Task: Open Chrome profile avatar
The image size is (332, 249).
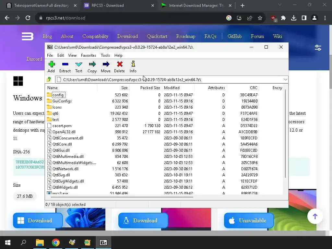Action: (314, 18)
